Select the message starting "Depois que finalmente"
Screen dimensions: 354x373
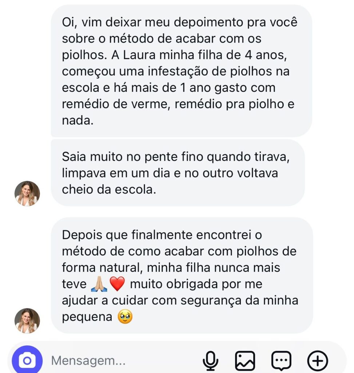182,275
